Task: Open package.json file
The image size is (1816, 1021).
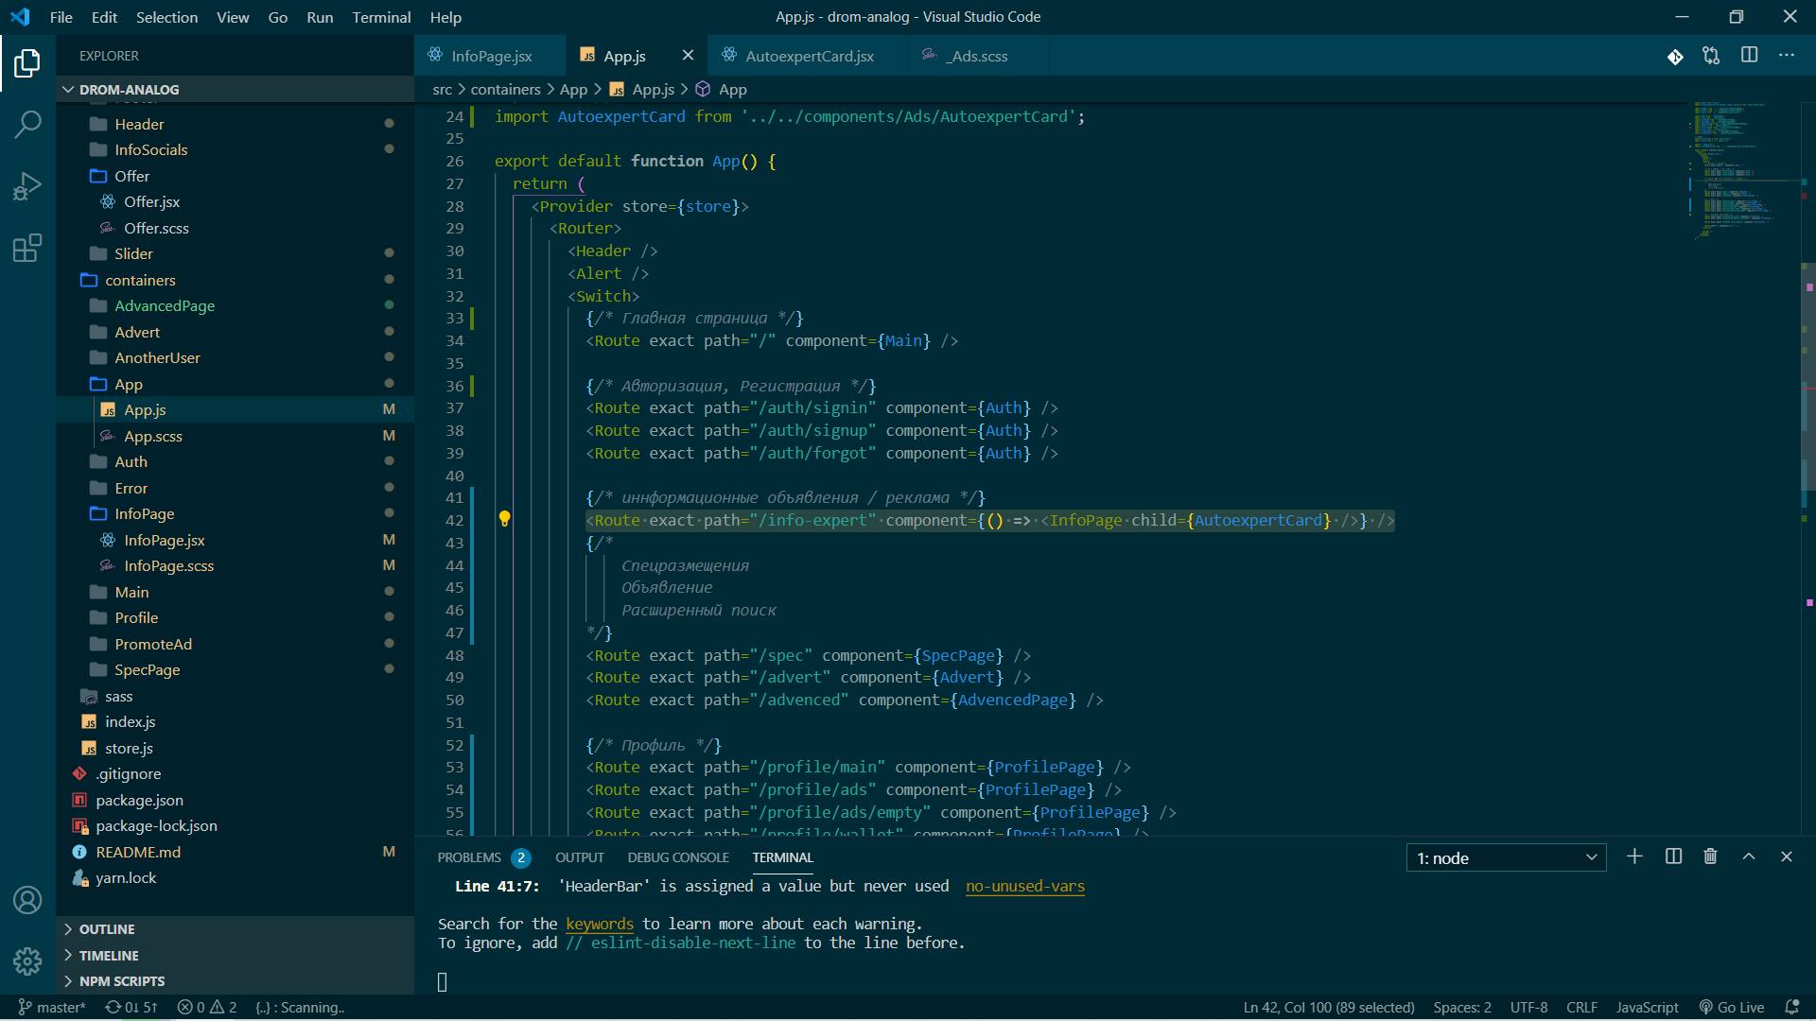Action: tap(235, 800)
